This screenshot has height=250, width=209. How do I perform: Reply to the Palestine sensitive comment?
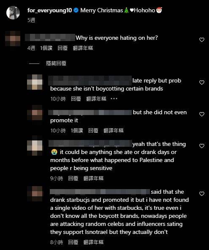[x=73, y=178]
